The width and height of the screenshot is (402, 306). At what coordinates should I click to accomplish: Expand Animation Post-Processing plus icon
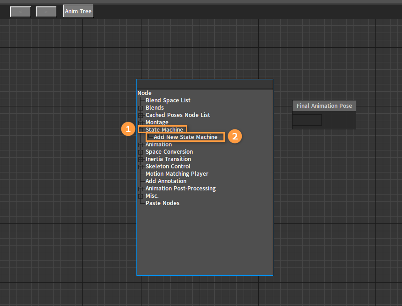[x=141, y=189]
